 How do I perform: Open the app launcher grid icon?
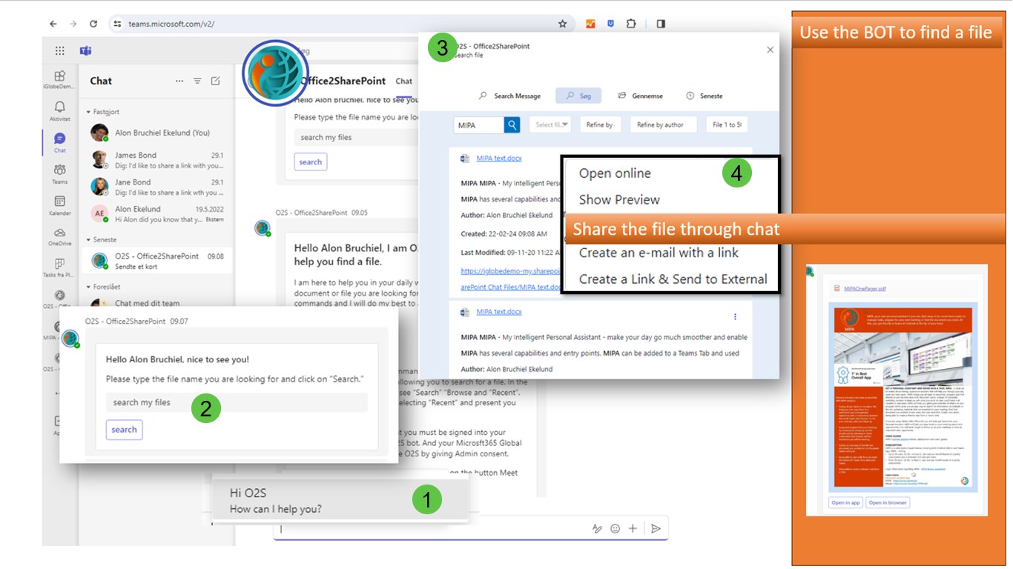tap(60, 51)
